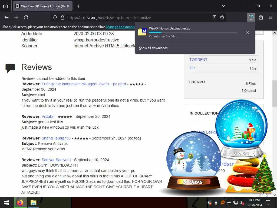This screenshot has height=208, width=277.
Task: Click the orange magnifier tray icon
Action: click(x=222, y=203)
